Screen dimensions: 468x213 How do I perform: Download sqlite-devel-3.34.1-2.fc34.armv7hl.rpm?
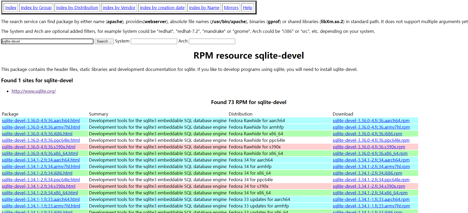[x=371, y=167]
